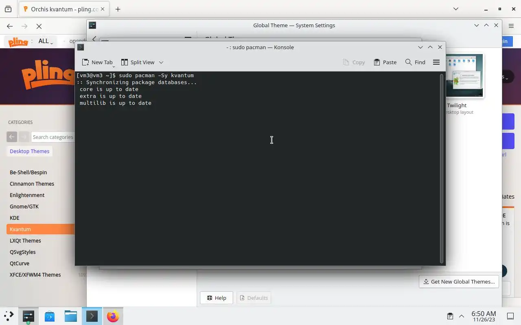
Task: Expand hidden system tray icons
Action: click(x=462, y=316)
